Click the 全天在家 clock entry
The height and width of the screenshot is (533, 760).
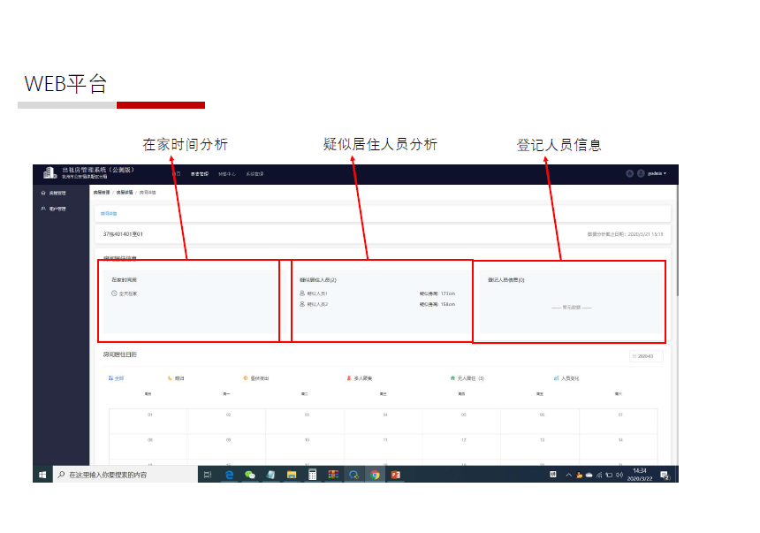[125, 293]
